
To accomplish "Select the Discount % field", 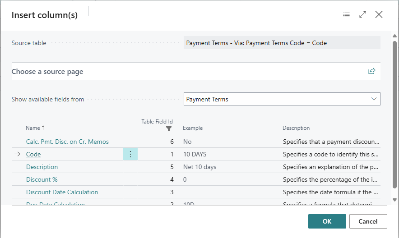I will (42, 179).
